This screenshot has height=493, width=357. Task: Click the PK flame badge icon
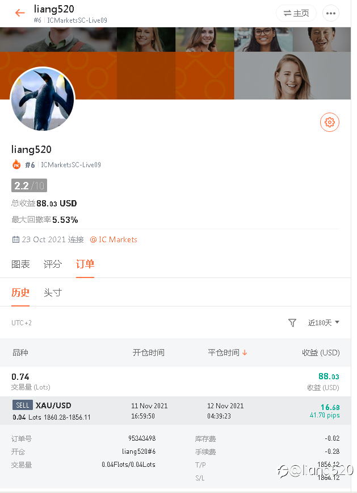tap(16, 164)
